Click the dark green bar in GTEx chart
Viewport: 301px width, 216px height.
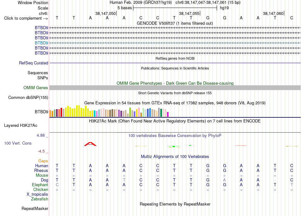(x=161, y=113)
